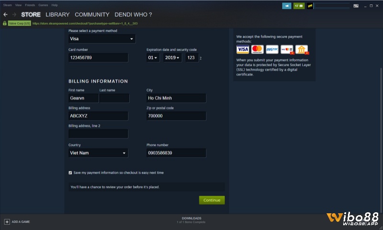Click the account name box beside avatar

(332, 6)
